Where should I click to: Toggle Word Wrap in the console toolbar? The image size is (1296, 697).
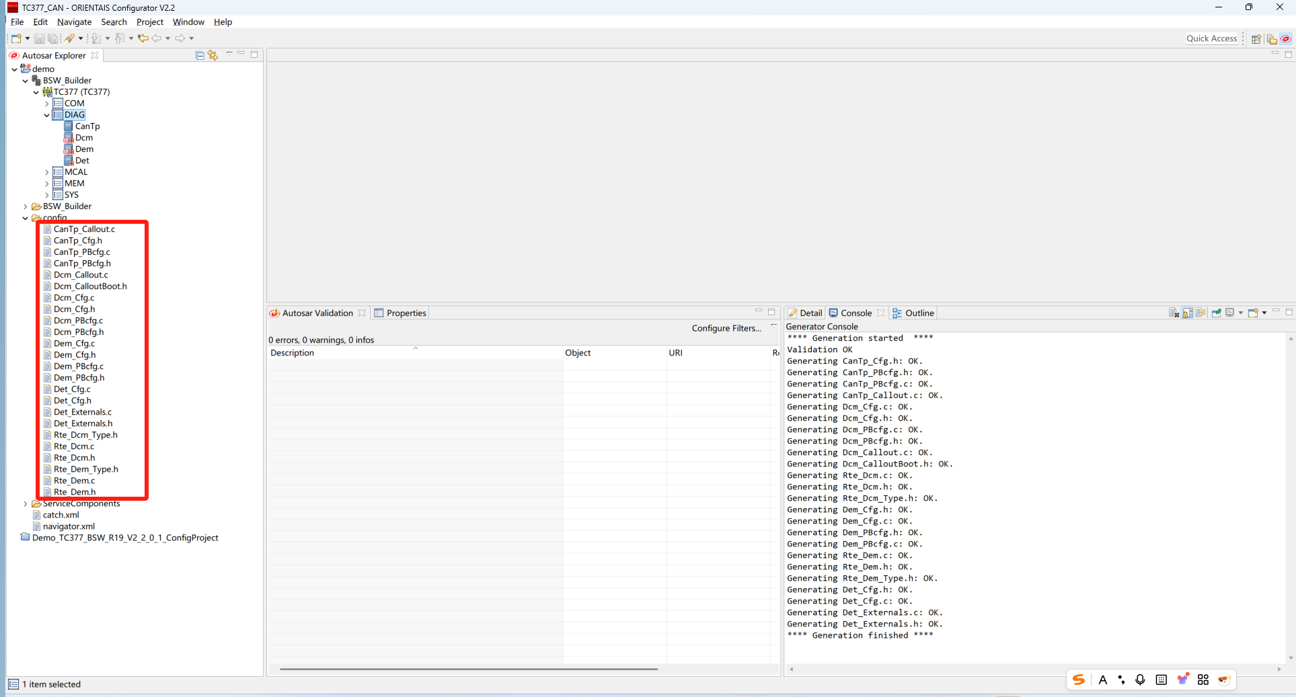point(1200,313)
